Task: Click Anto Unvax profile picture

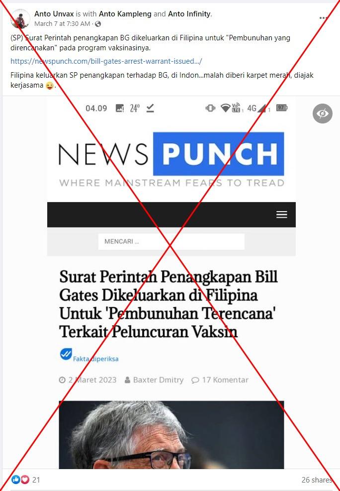Action: point(20,19)
